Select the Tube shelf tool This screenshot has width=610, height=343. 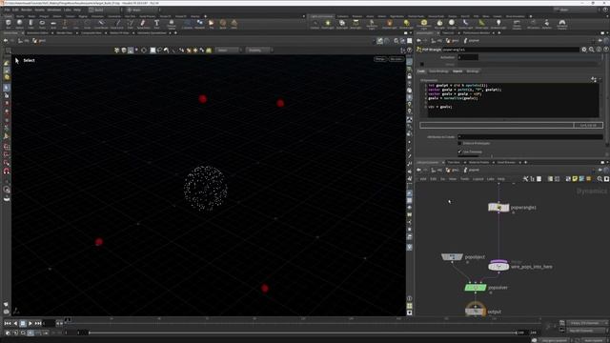tap(30, 24)
